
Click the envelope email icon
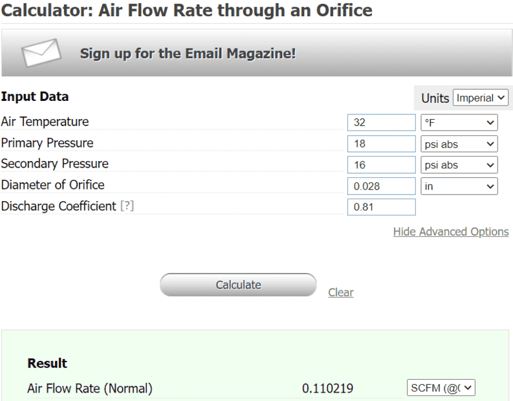point(41,53)
